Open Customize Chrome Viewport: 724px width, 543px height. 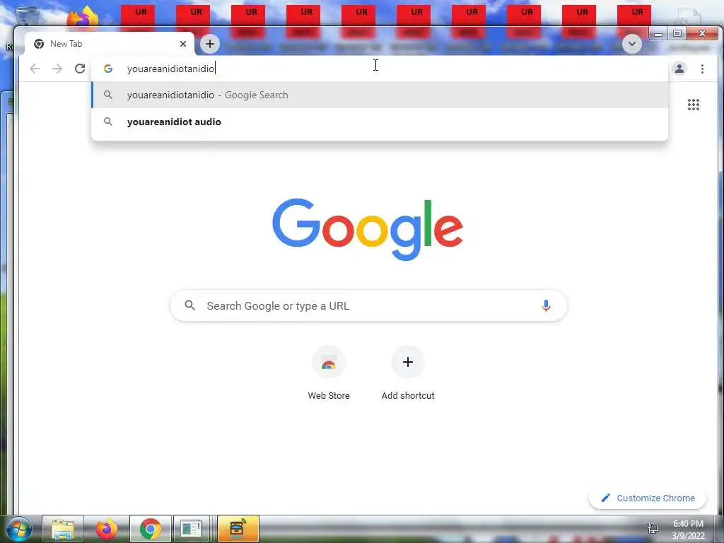click(648, 498)
